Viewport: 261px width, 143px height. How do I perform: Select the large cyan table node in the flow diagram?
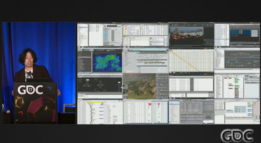point(240,109)
